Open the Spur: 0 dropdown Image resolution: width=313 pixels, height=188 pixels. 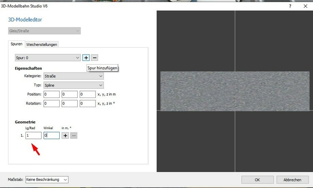(x=48, y=58)
